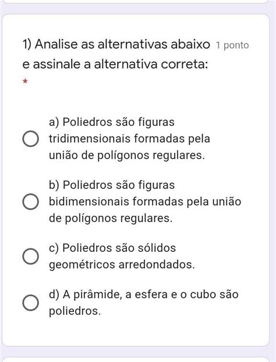This screenshot has height=362, width=276.
Task: Mark the radio circle for option d)
Action: (30, 303)
